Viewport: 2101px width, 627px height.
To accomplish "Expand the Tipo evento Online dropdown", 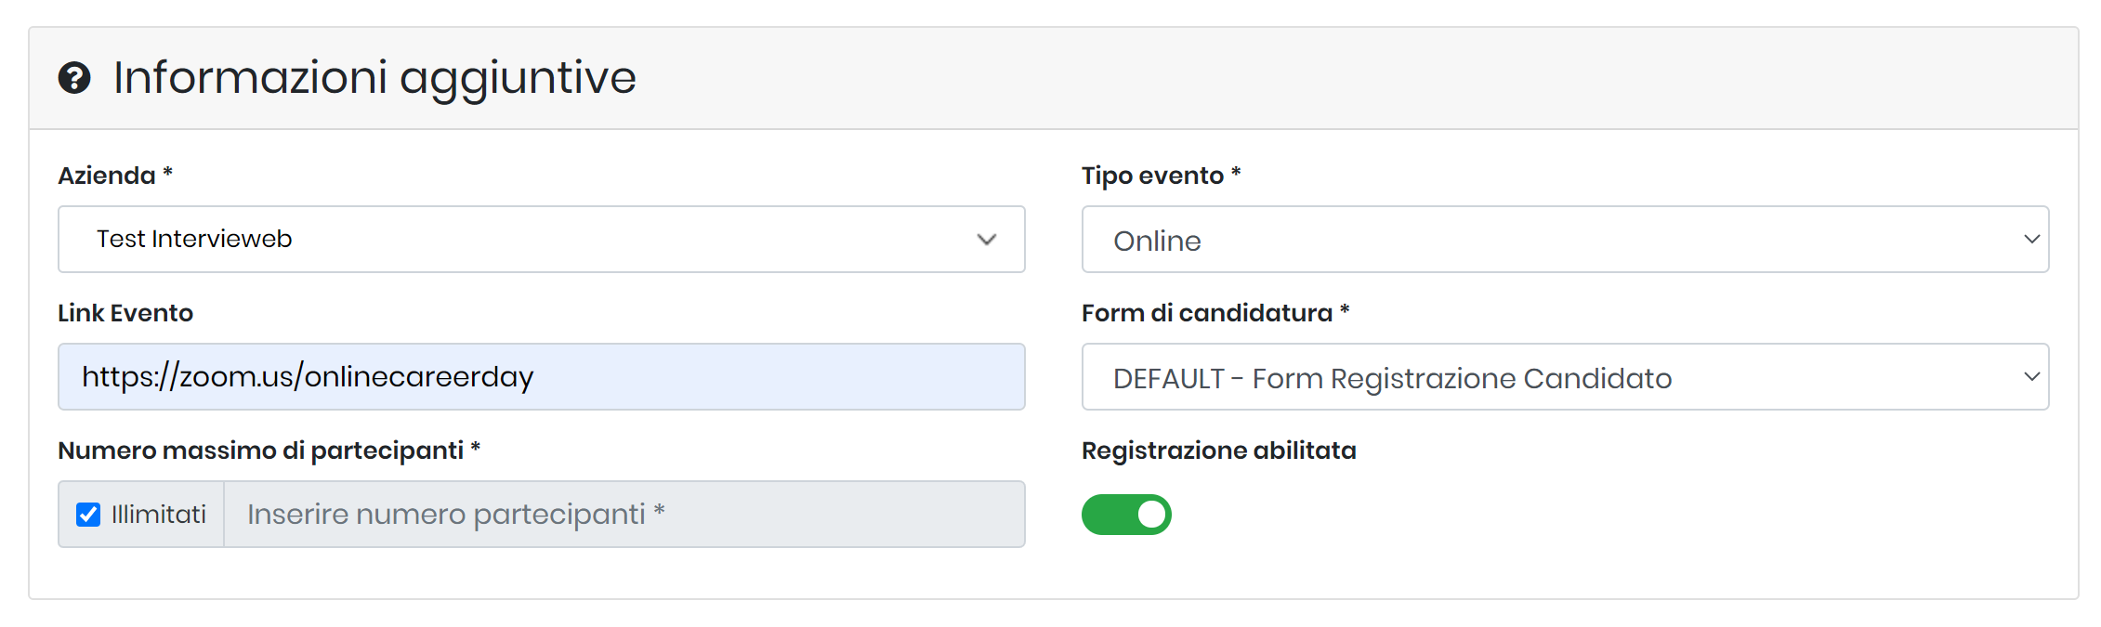I will [x=1565, y=240].
